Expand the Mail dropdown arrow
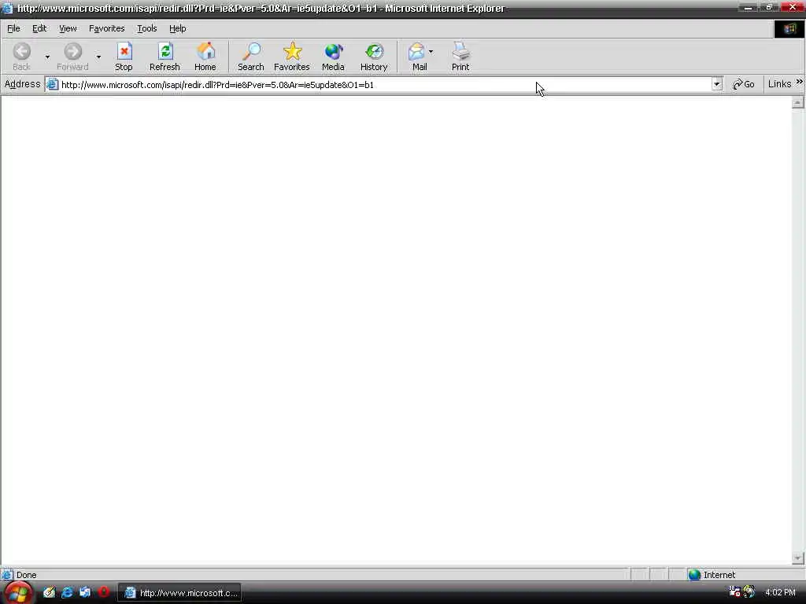This screenshot has width=806, height=604. point(431,52)
